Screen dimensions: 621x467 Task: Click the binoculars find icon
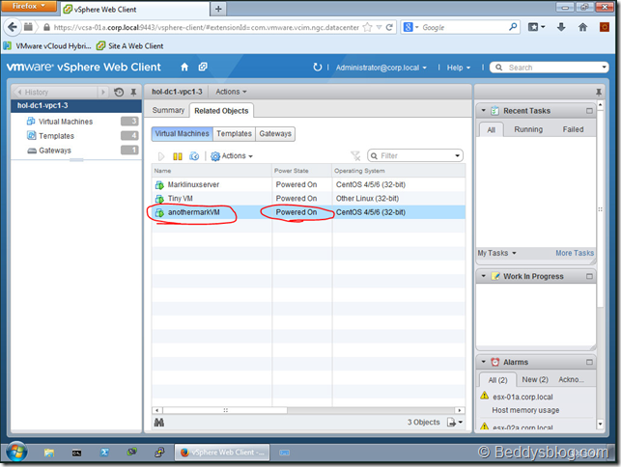[x=158, y=423]
